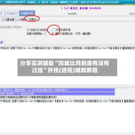Click the 回复次数限制 number field
135x135 pixels.
48,34
